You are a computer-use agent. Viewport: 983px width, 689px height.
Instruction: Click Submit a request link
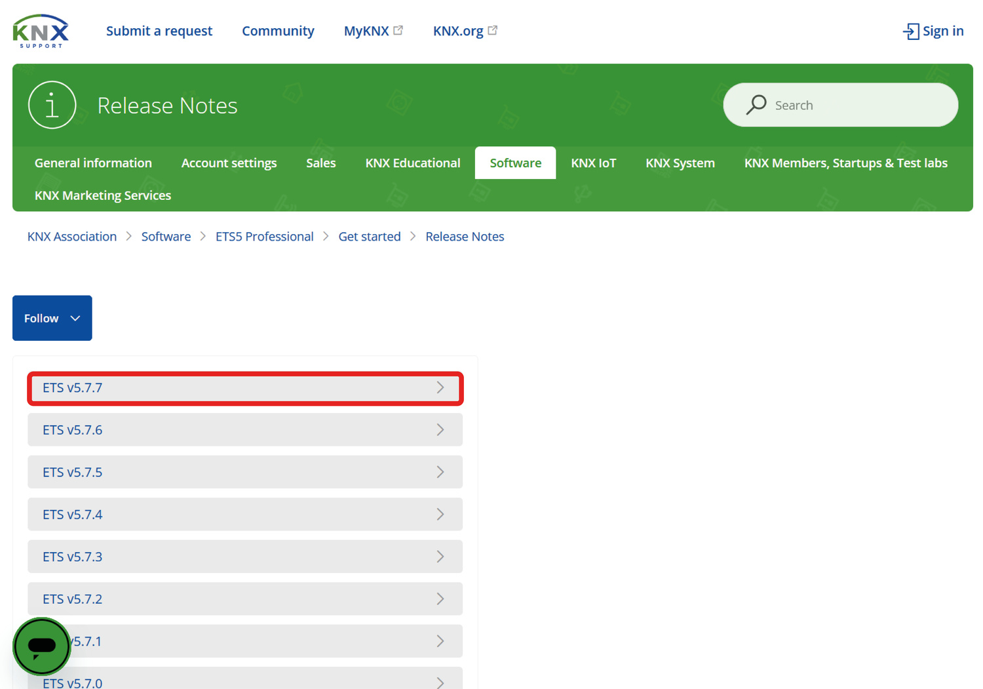coord(159,31)
